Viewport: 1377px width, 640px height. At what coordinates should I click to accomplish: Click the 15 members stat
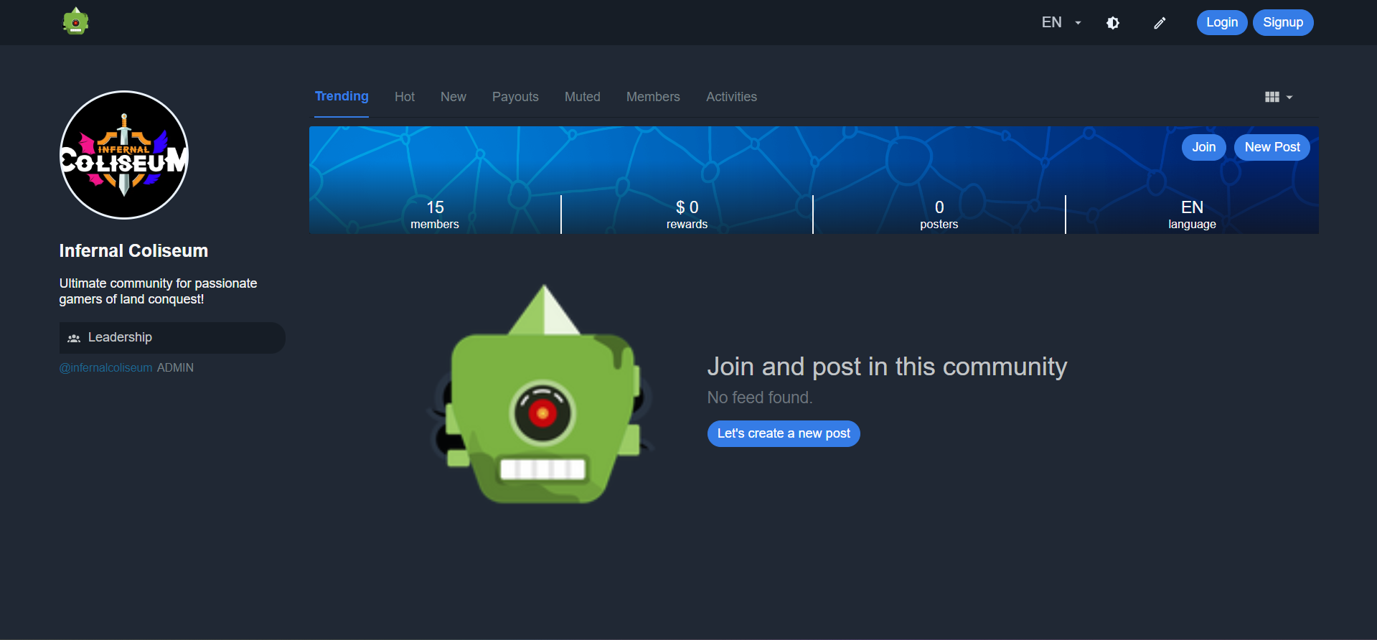pyautogui.click(x=435, y=215)
